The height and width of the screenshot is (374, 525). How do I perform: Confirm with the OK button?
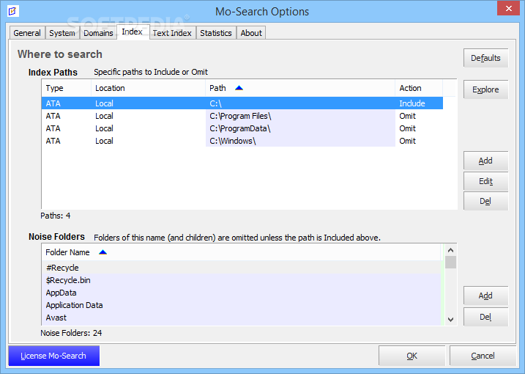(x=412, y=356)
